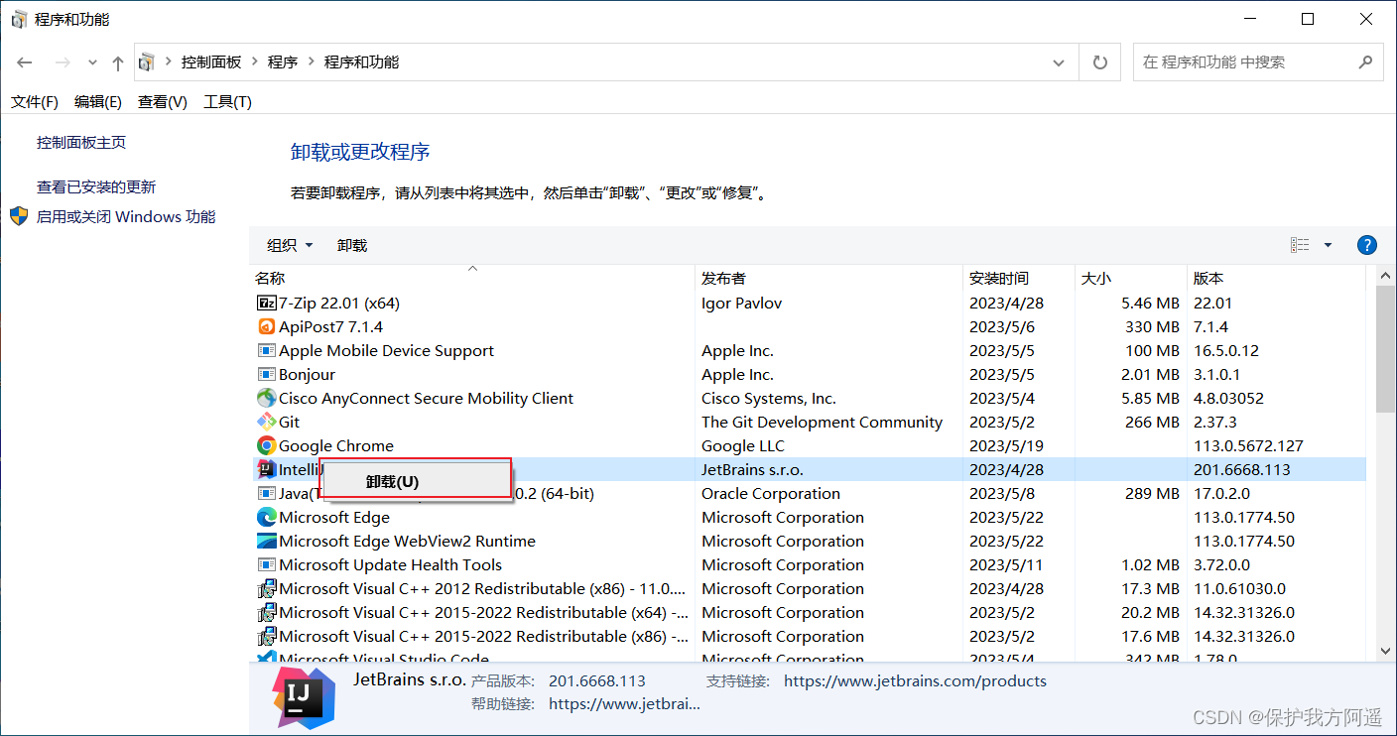The image size is (1397, 736).
Task: Open the 查看已安装的更新 link
Action: pos(96,187)
